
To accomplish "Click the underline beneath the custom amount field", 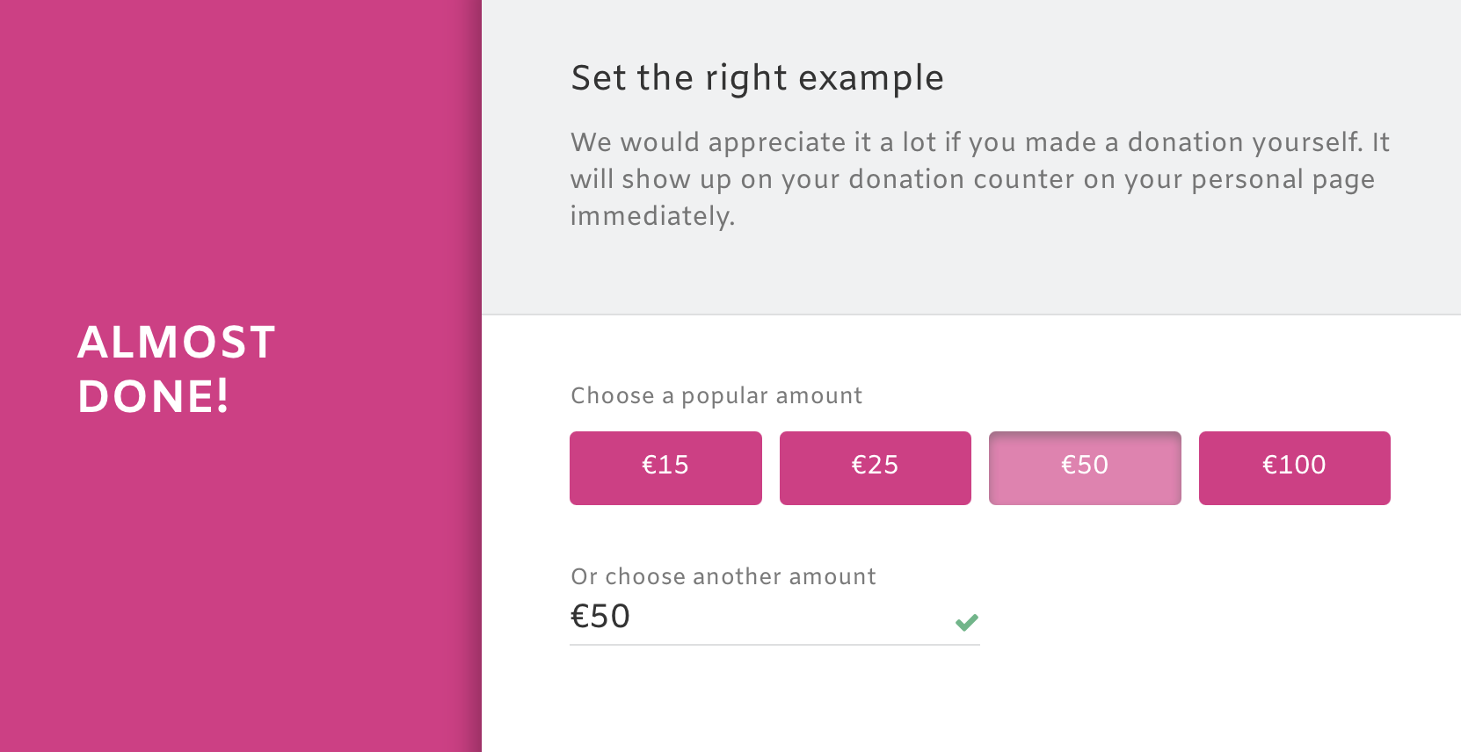I will (x=774, y=645).
